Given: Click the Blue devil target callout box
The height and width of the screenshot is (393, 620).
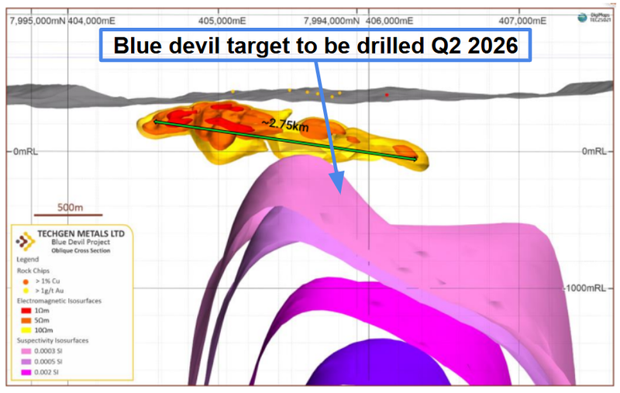Looking at the screenshot, I should (315, 46).
